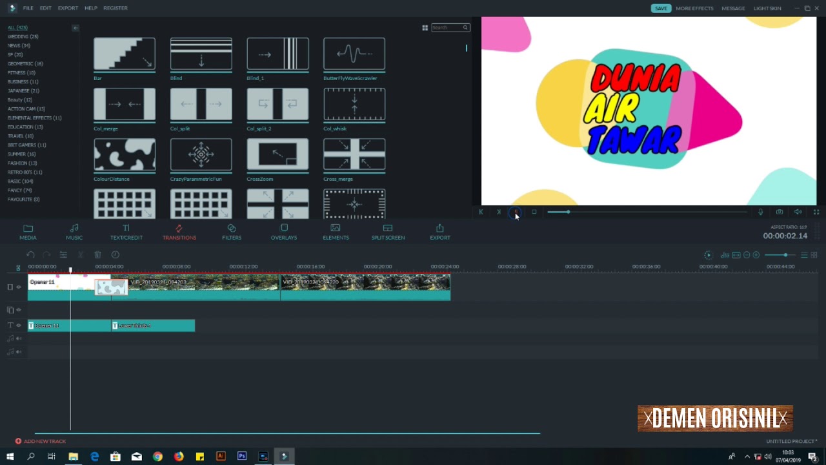Click the render preview icon
The height and width of the screenshot is (465, 826).
[x=708, y=255]
